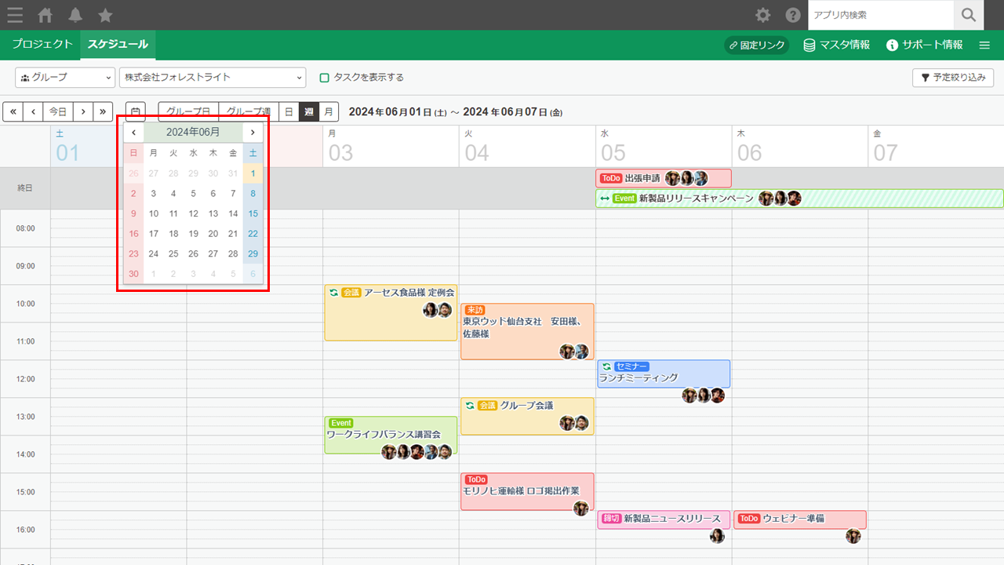Viewport: 1004px width, 565px height.
Task: Open the calendar date picker icon
Action: pos(135,111)
